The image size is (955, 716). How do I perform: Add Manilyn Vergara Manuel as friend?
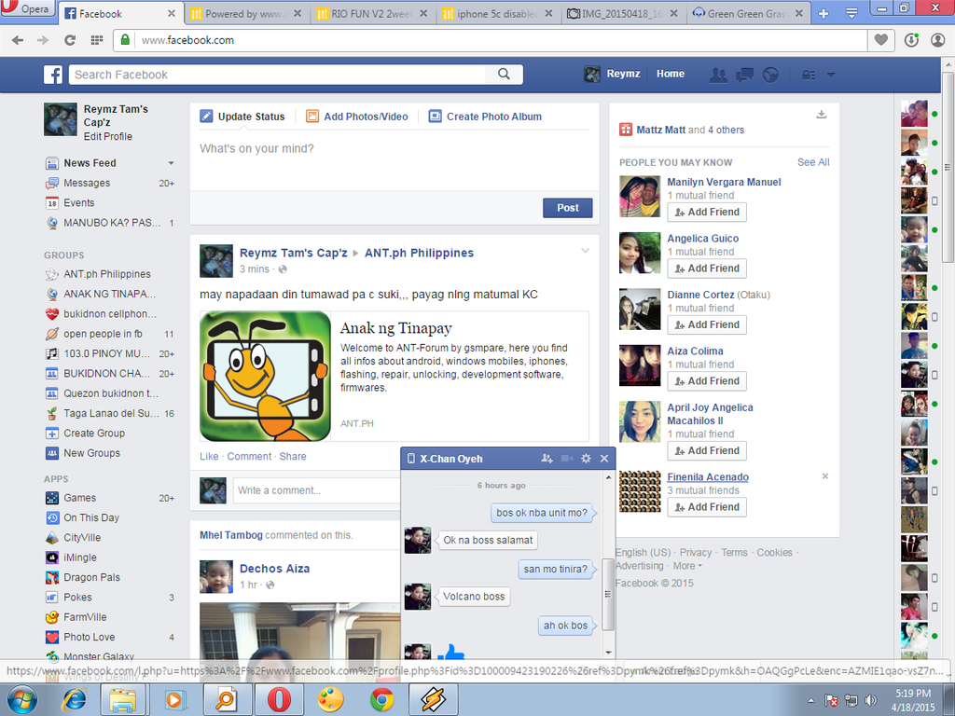[706, 212]
